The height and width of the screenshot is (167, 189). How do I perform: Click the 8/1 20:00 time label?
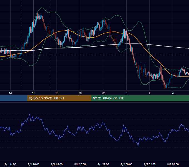[80, 164]
